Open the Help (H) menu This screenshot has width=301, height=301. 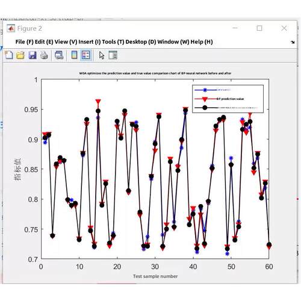click(202, 42)
